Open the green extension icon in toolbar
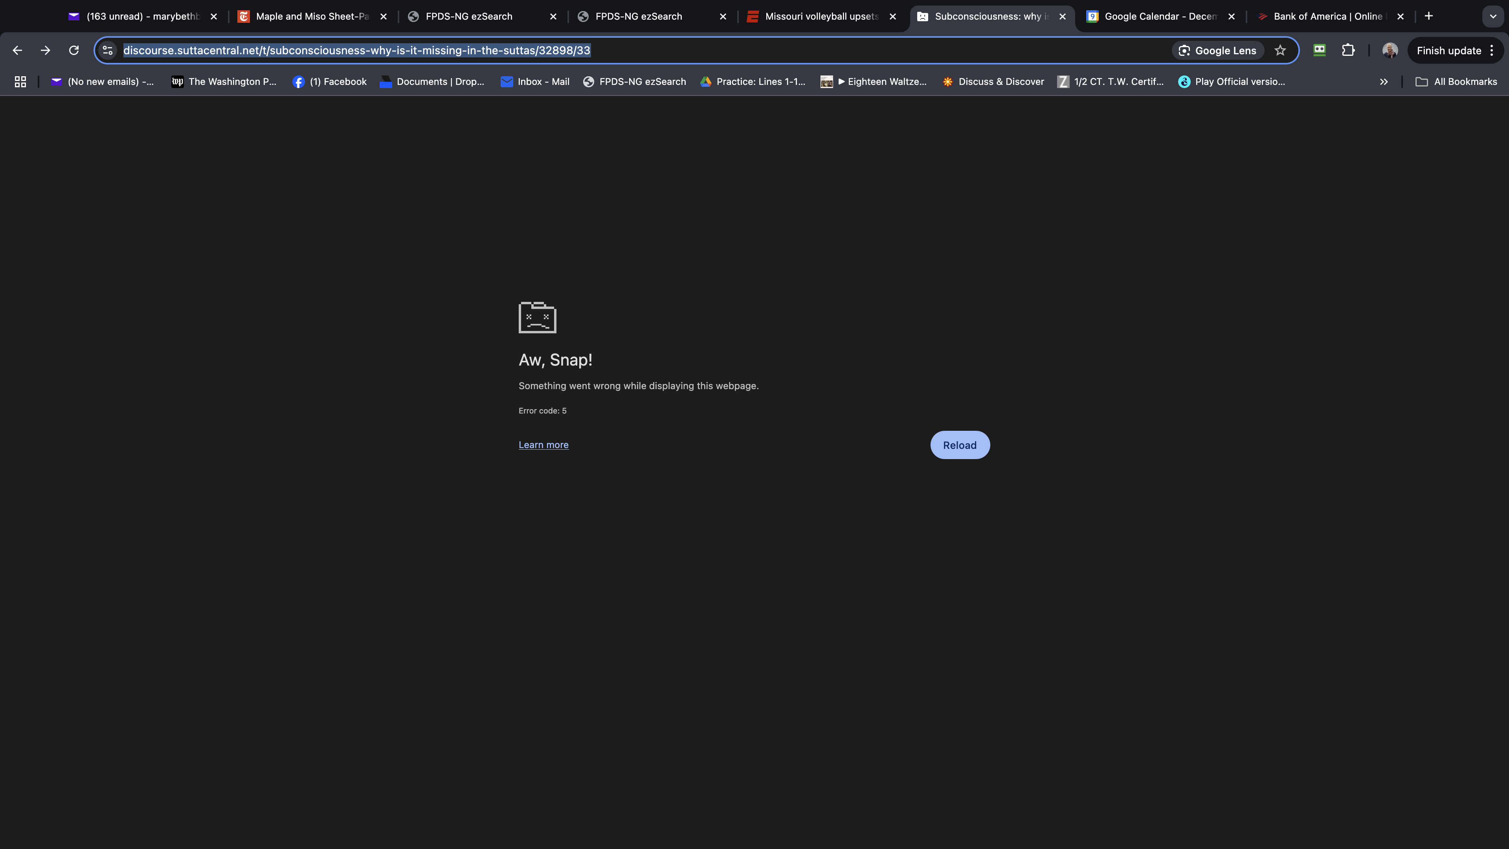The height and width of the screenshot is (849, 1509). (x=1319, y=50)
